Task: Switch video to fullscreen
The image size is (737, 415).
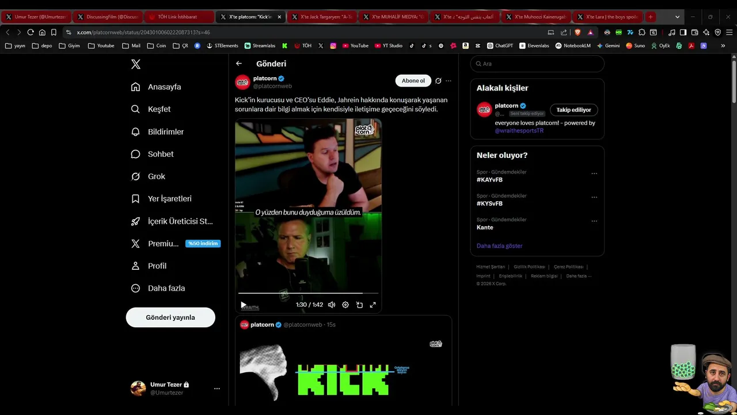Action: click(x=373, y=305)
